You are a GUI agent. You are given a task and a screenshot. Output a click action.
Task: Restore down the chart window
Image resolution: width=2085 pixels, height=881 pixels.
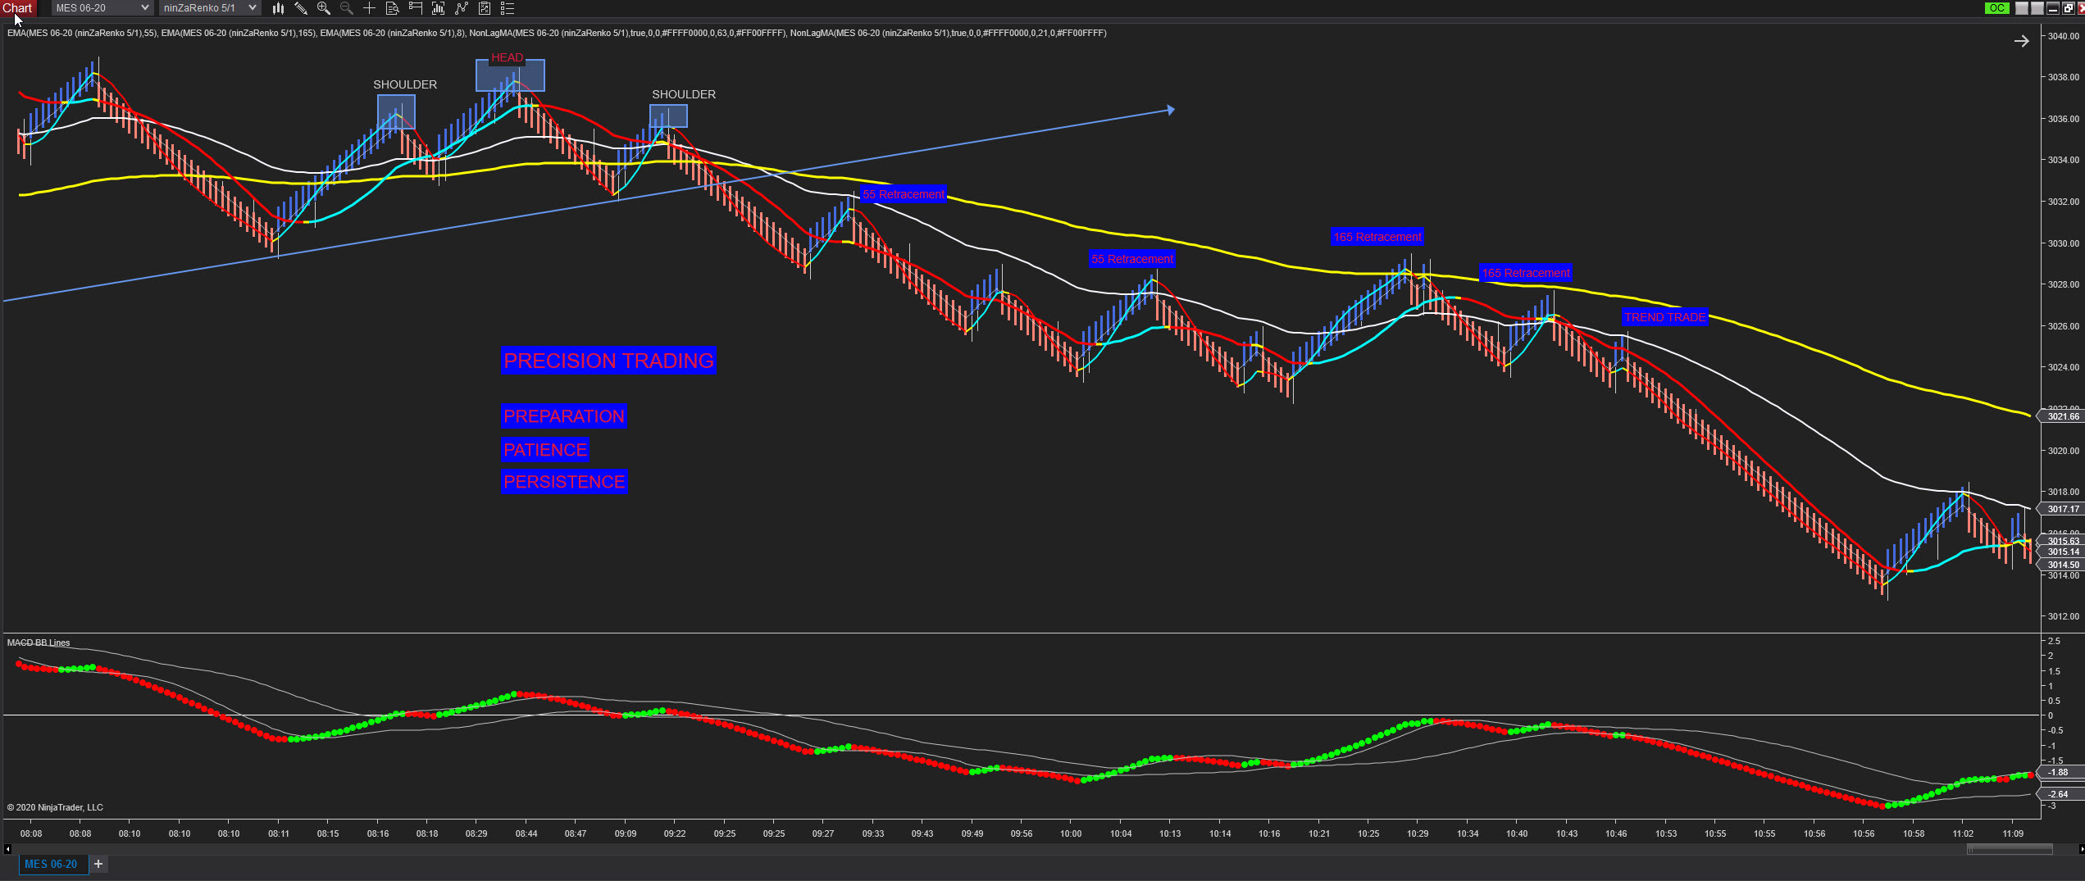(x=2069, y=8)
